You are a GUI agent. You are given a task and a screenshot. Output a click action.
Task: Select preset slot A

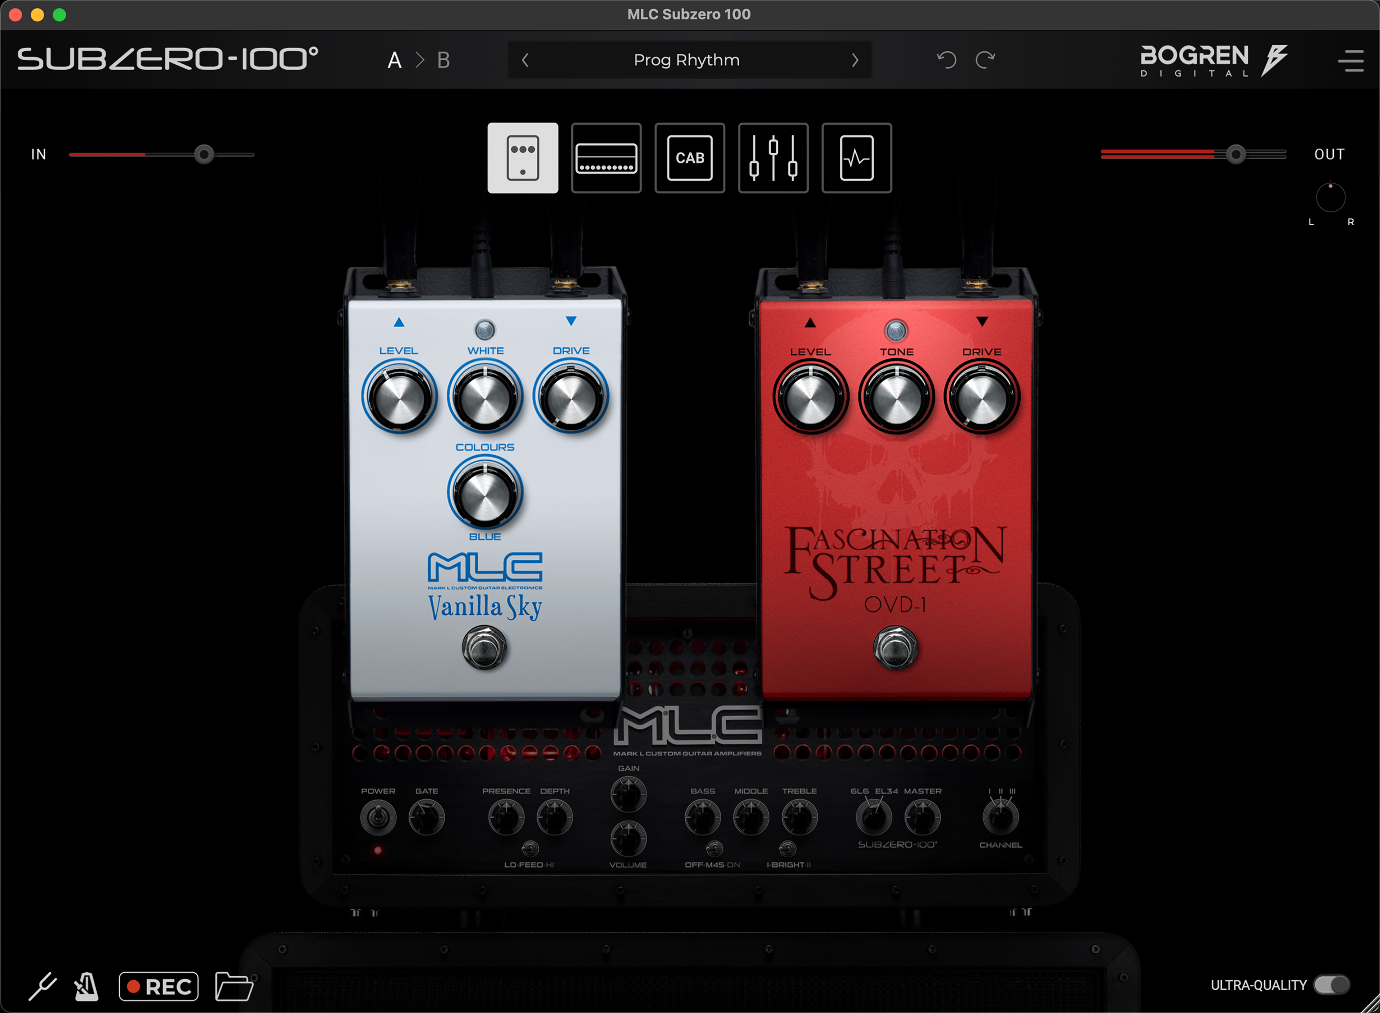point(394,60)
